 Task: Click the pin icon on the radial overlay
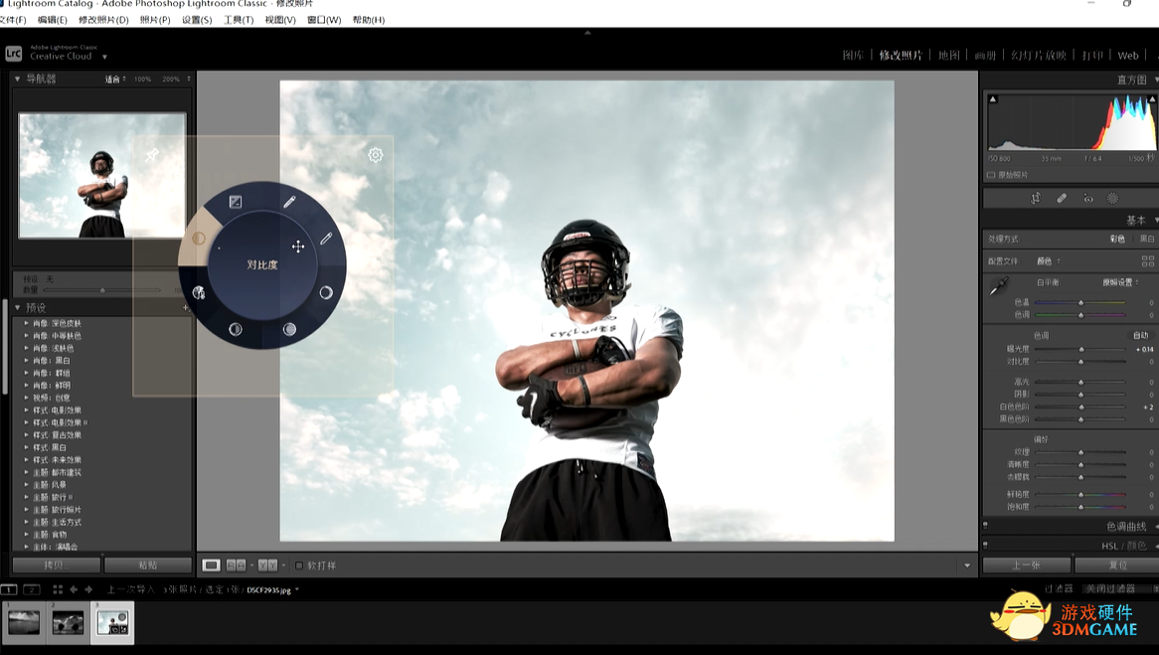pos(152,155)
